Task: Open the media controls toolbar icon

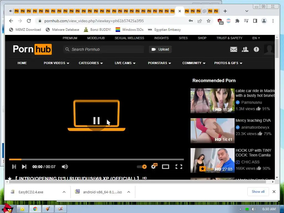Action: point(246,21)
